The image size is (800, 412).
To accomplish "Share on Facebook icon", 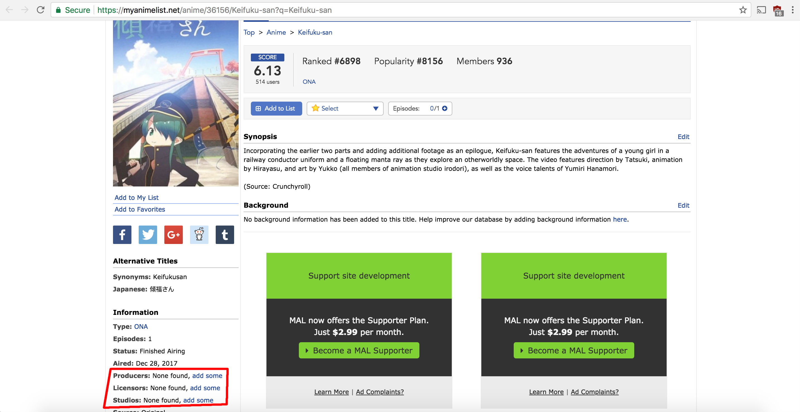I will pos(122,234).
